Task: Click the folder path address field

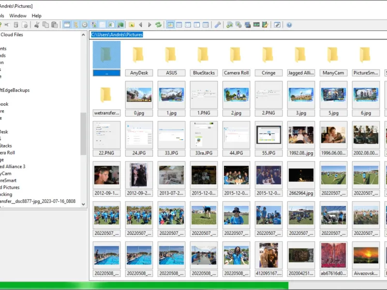Action: click(x=238, y=35)
